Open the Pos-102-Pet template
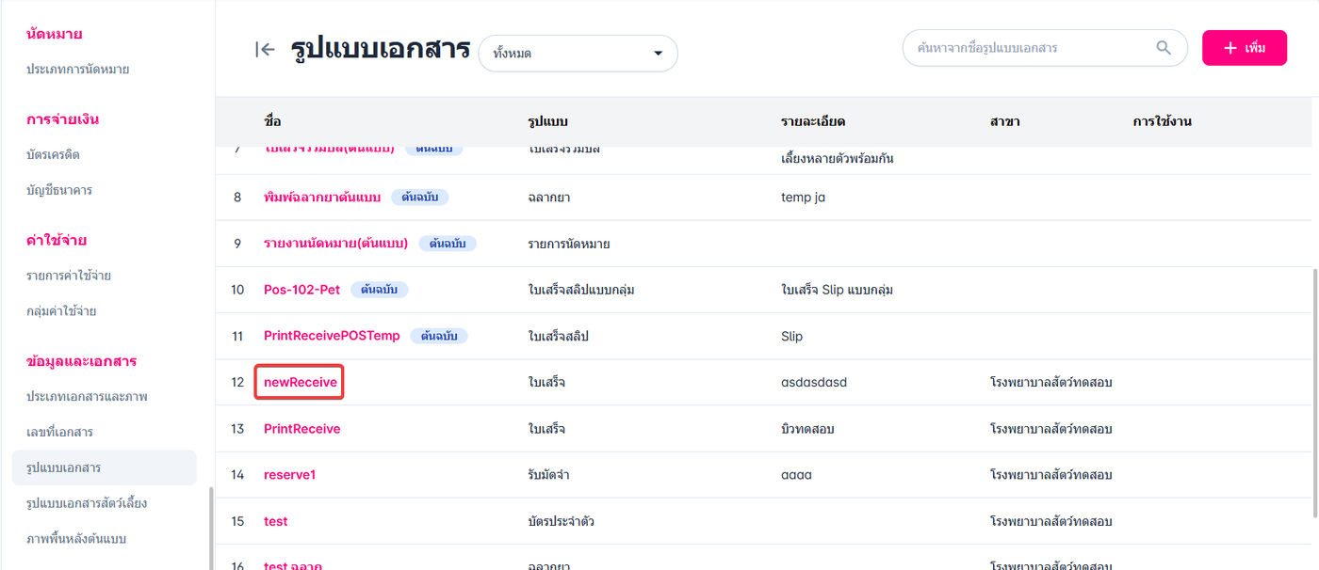 301,290
